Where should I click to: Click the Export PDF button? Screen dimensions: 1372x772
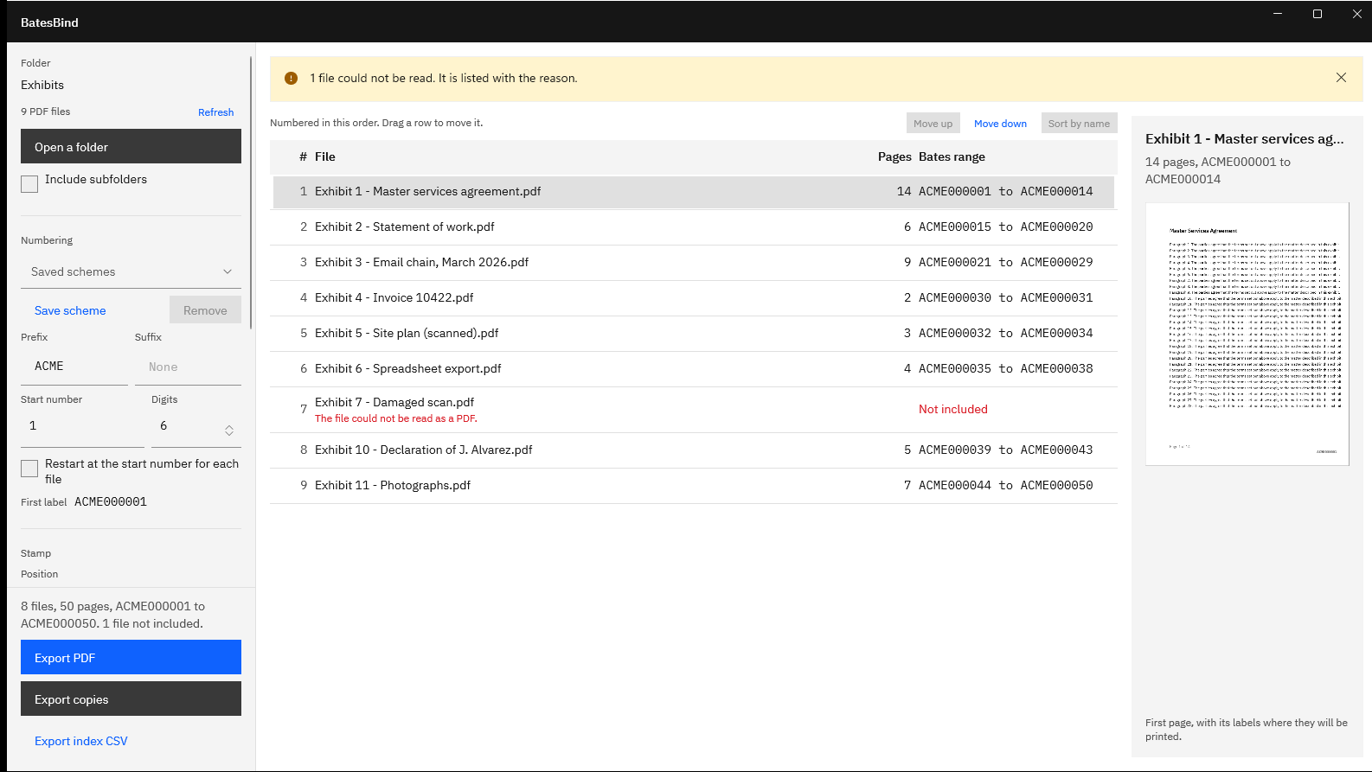[x=131, y=657]
